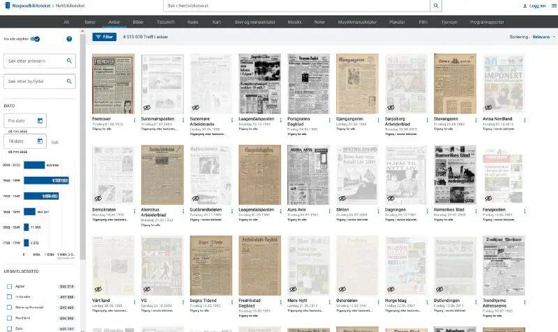The height and width of the screenshot is (332, 558).
Task: Click restricted eye icon on Strilen thumbnail
Action: click(342, 198)
